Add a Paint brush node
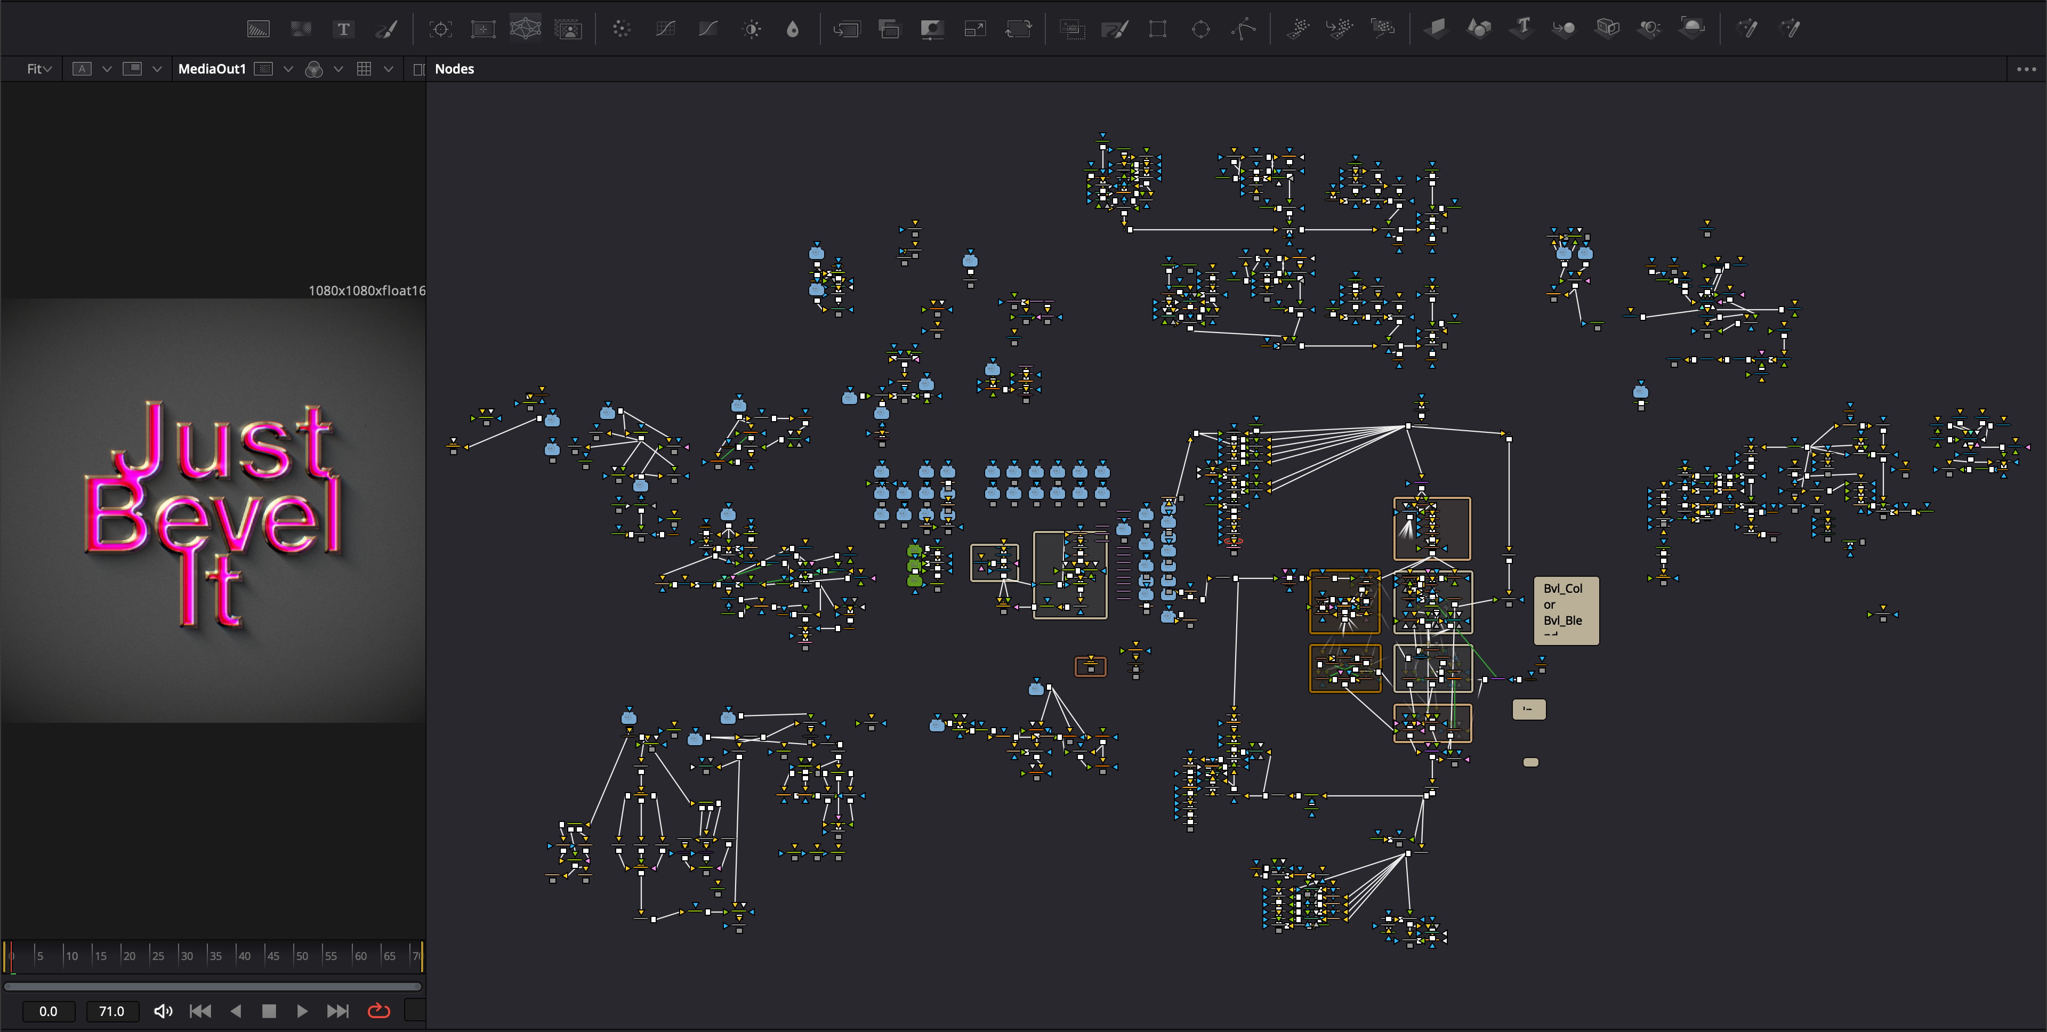The width and height of the screenshot is (2047, 1032). [386, 29]
